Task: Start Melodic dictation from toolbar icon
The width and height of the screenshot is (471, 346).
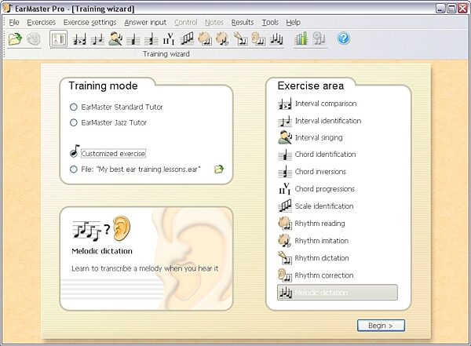Action: pos(276,39)
